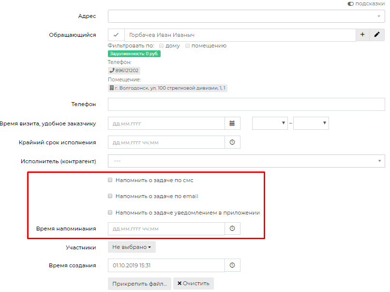Image resolution: width=390 pixels, height=292 pixels.
Task: Open calendar picker for visit time
Action: pos(232,123)
